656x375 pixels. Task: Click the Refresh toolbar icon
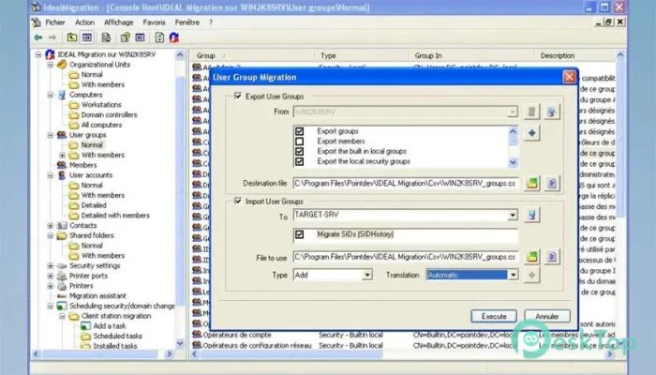click(159, 37)
